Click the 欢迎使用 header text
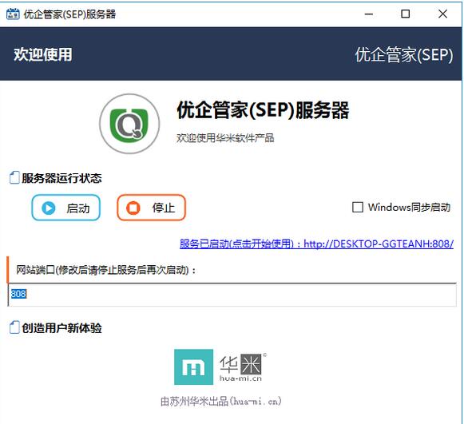 [x=43, y=55]
